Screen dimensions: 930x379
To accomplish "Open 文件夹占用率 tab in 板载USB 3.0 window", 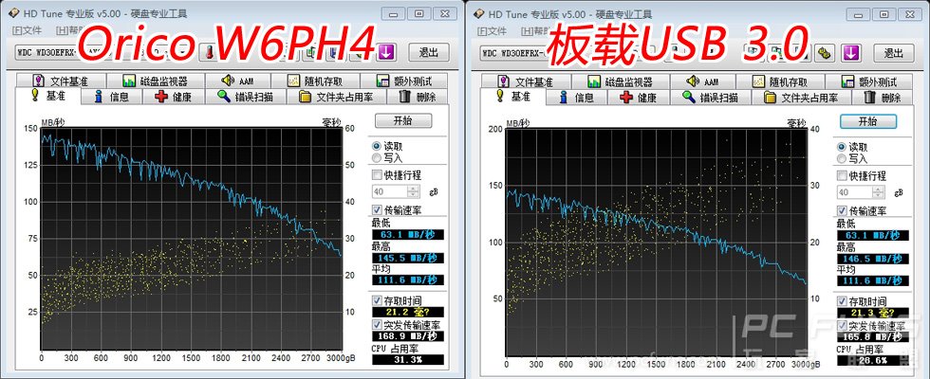I will point(801,97).
